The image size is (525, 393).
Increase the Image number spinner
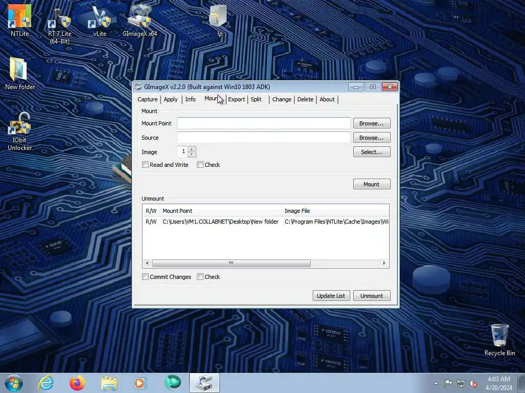coord(192,149)
